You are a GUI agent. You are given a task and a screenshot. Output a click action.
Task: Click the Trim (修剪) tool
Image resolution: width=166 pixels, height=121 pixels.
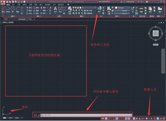point(43,8)
